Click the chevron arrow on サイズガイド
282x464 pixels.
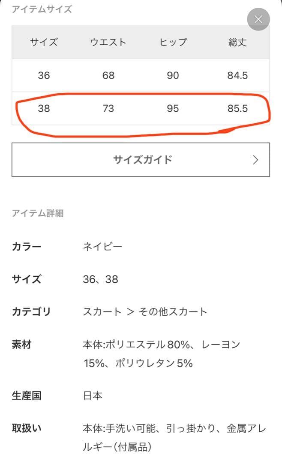[256, 160]
